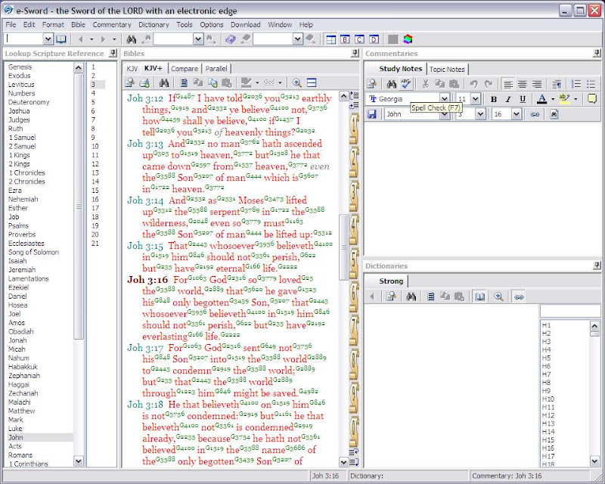Click the Joh 3:17 verse reference
Screen dimensions: 605x484
coord(145,348)
